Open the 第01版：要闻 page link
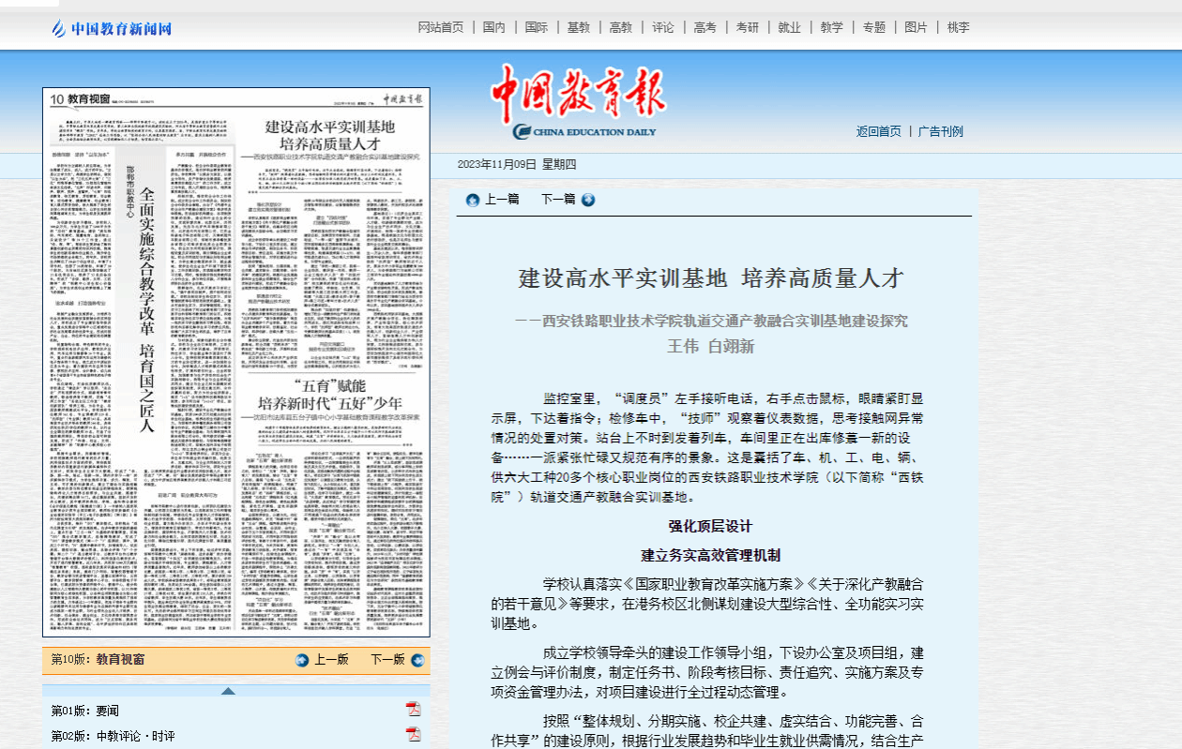Screen dimensions: 1182x749 coord(85,711)
